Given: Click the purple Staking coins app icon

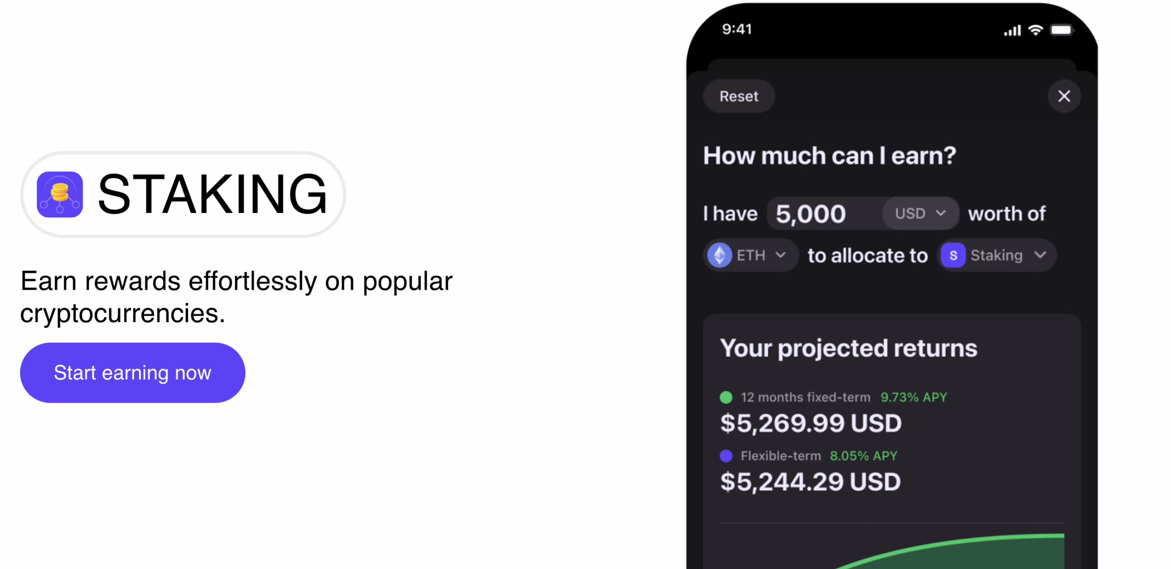Looking at the screenshot, I should click(x=59, y=194).
